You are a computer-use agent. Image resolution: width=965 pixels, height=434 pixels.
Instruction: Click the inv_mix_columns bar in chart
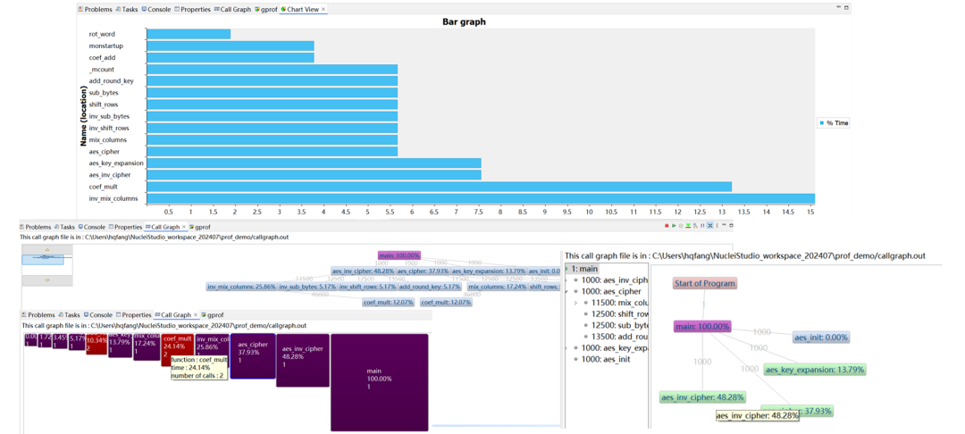click(480, 198)
